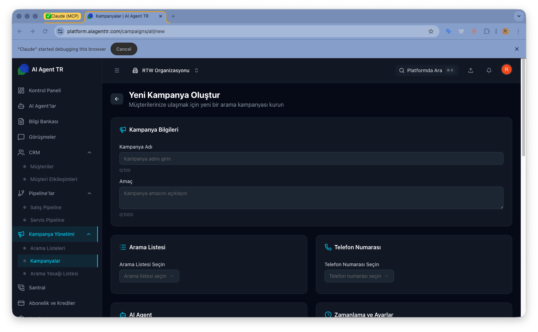Viewport: 538px width, 332px height.
Task: Click the upload/share icon in header
Action: [x=471, y=70]
